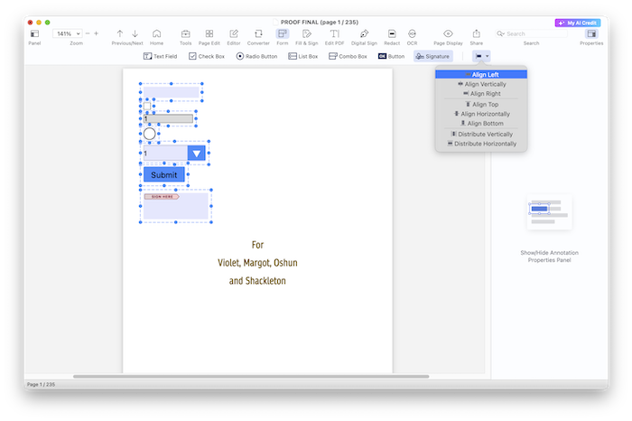Screen dimensions: 632x421
Task: Tick the check box form field
Action: (147, 106)
